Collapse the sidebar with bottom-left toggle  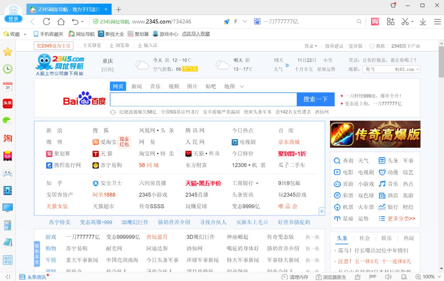8,277
